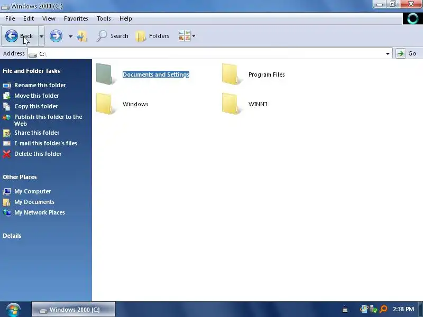Open the Back history dropdown arrow

[42, 36]
